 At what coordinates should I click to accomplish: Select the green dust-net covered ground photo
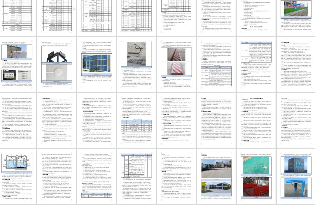pos(256,165)
